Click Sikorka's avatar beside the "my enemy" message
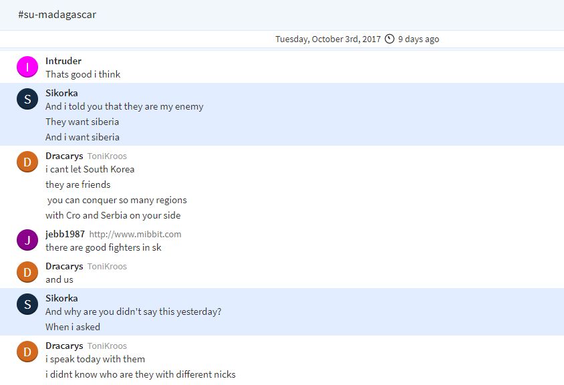The height and width of the screenshot is (385, 564). (27, 99)
